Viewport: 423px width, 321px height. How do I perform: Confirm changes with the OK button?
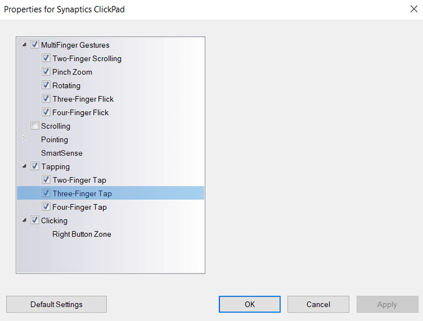point(250,304)
